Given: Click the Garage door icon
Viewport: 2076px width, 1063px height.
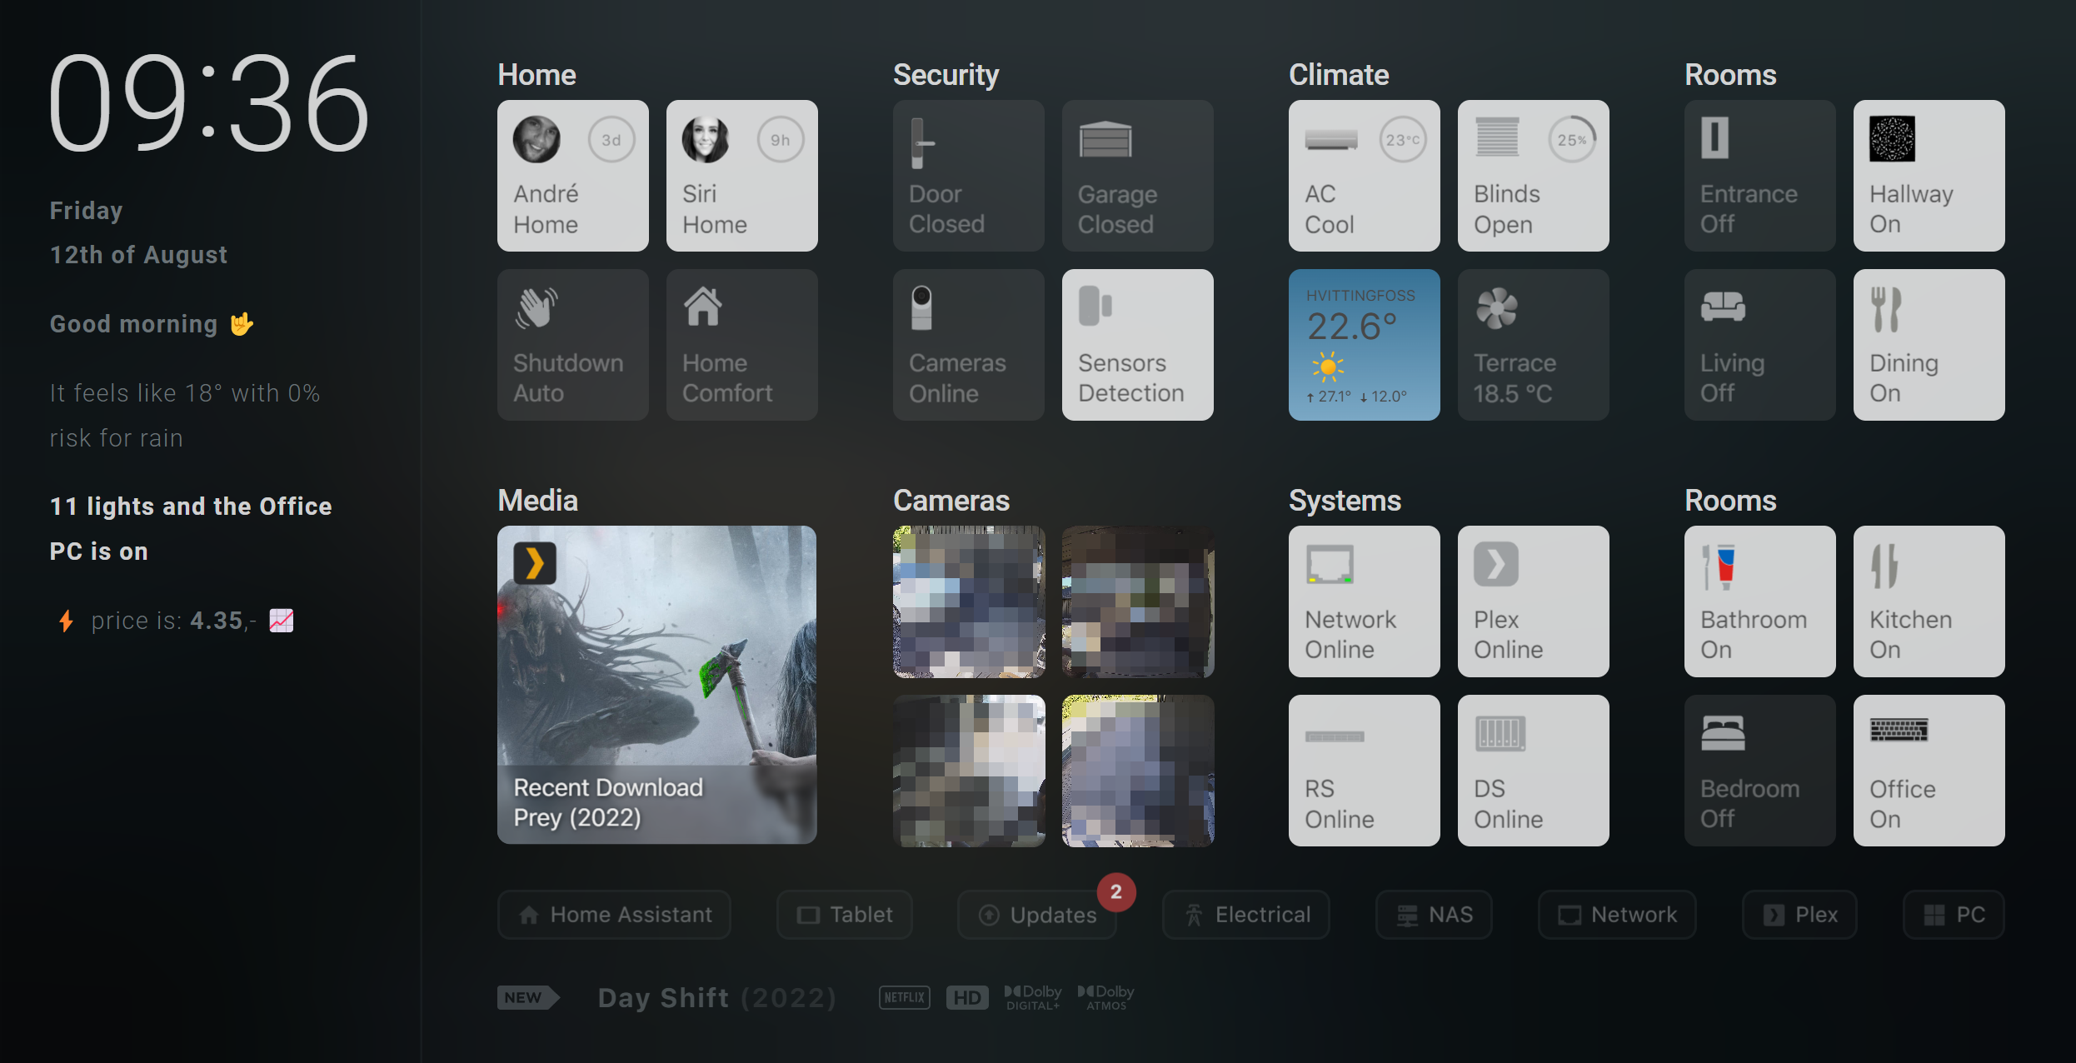Looking at the screenshot, I should click(x=1105, y=139).
